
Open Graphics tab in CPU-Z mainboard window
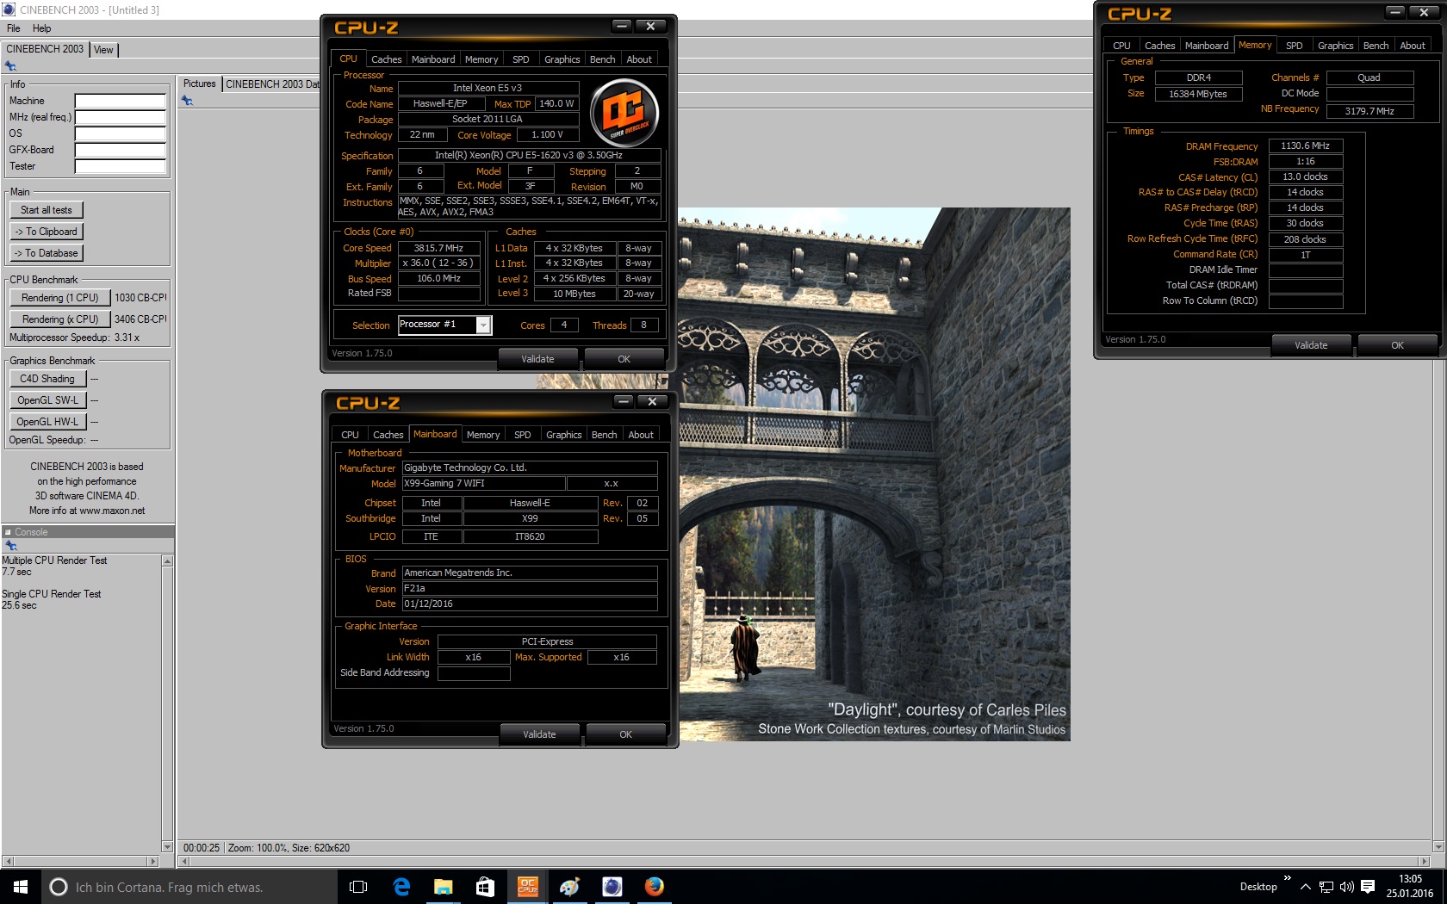tap(563, 435)
